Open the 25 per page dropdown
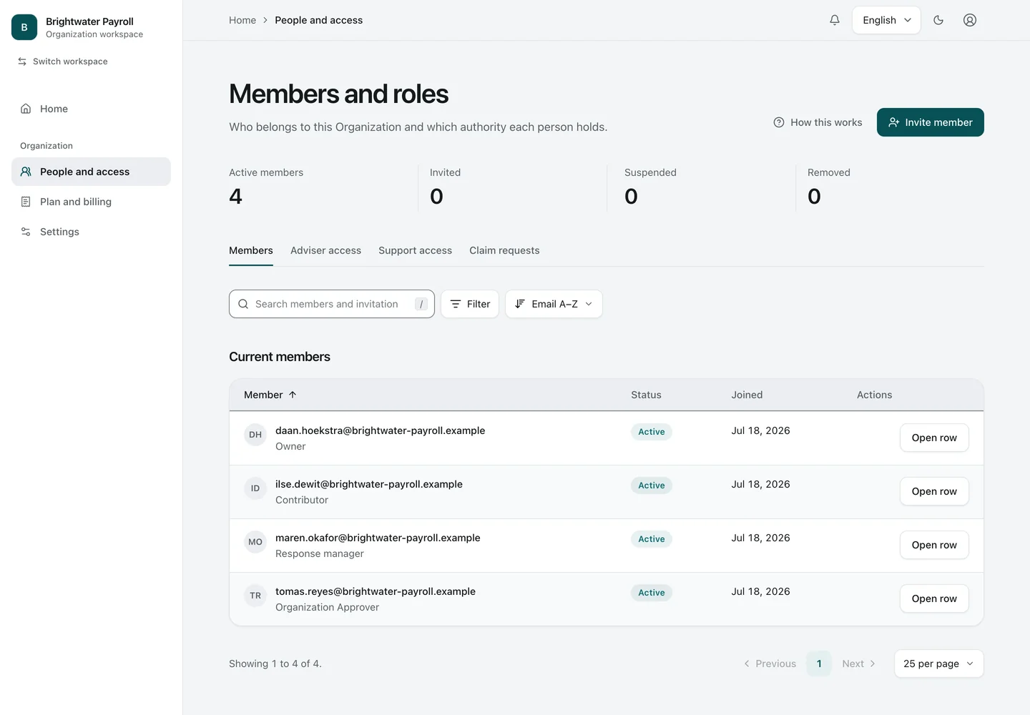 tap(938, 664)
